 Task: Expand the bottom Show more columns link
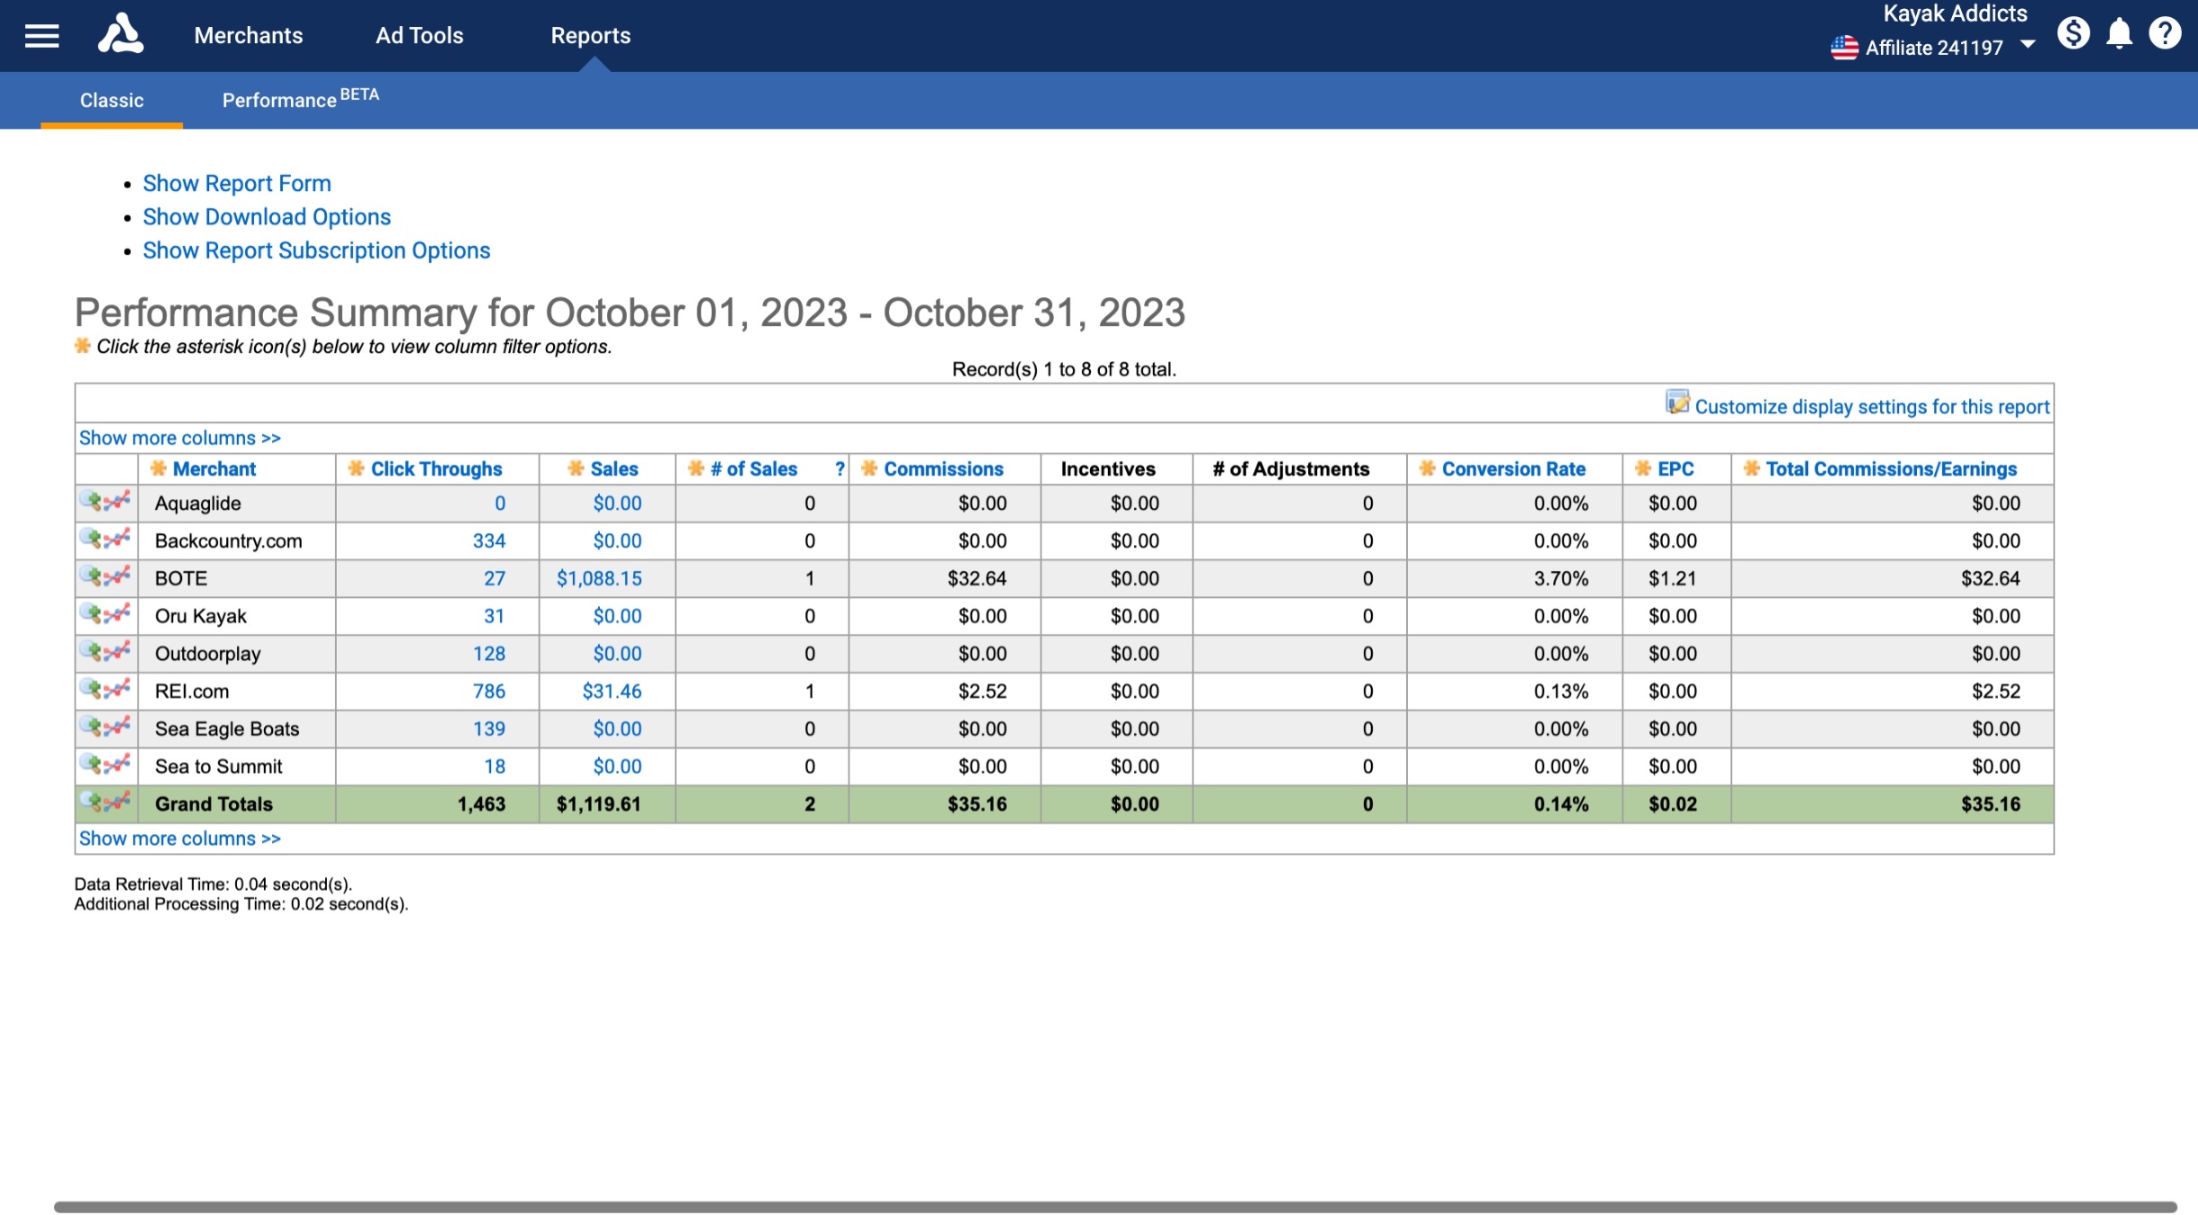pos(180,839)
